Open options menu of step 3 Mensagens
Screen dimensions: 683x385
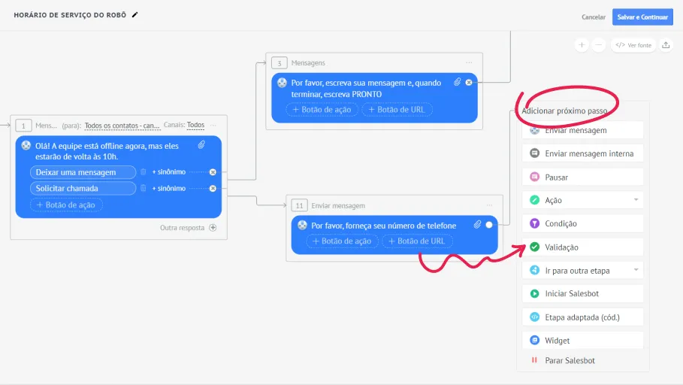pyautogui.click(x=469, y=62)
